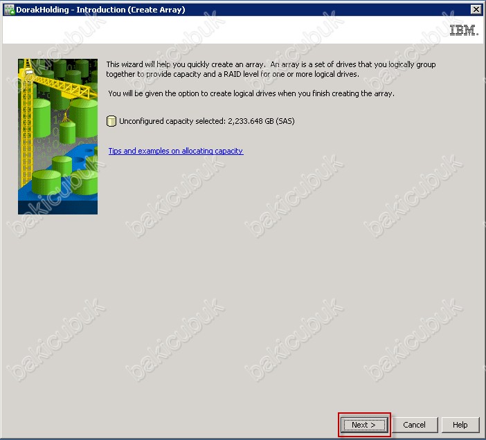Viewport: 486px width, 440px height.
Task: Click the 'This wizard will help you' paragraph
Action: [x=270, y=69]
